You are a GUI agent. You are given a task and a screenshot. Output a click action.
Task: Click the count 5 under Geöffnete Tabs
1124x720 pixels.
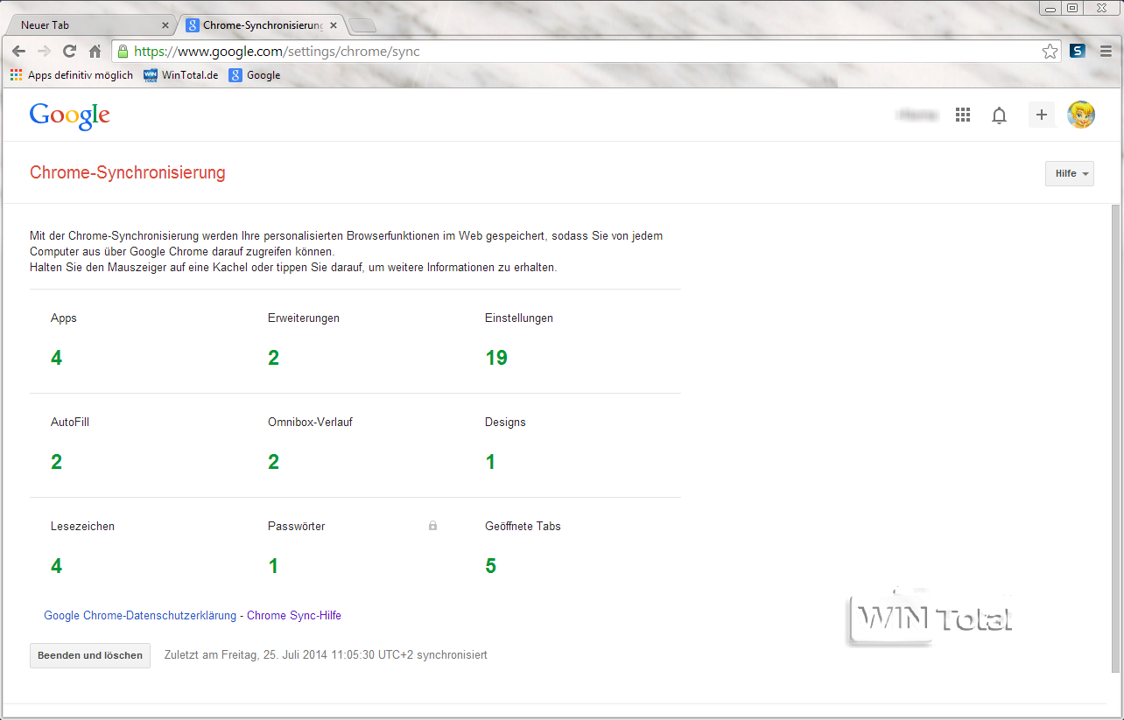point(490,566)
